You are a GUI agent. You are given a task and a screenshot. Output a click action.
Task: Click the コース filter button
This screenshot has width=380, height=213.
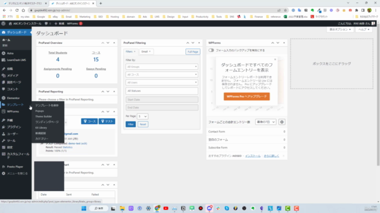[90, 121]
